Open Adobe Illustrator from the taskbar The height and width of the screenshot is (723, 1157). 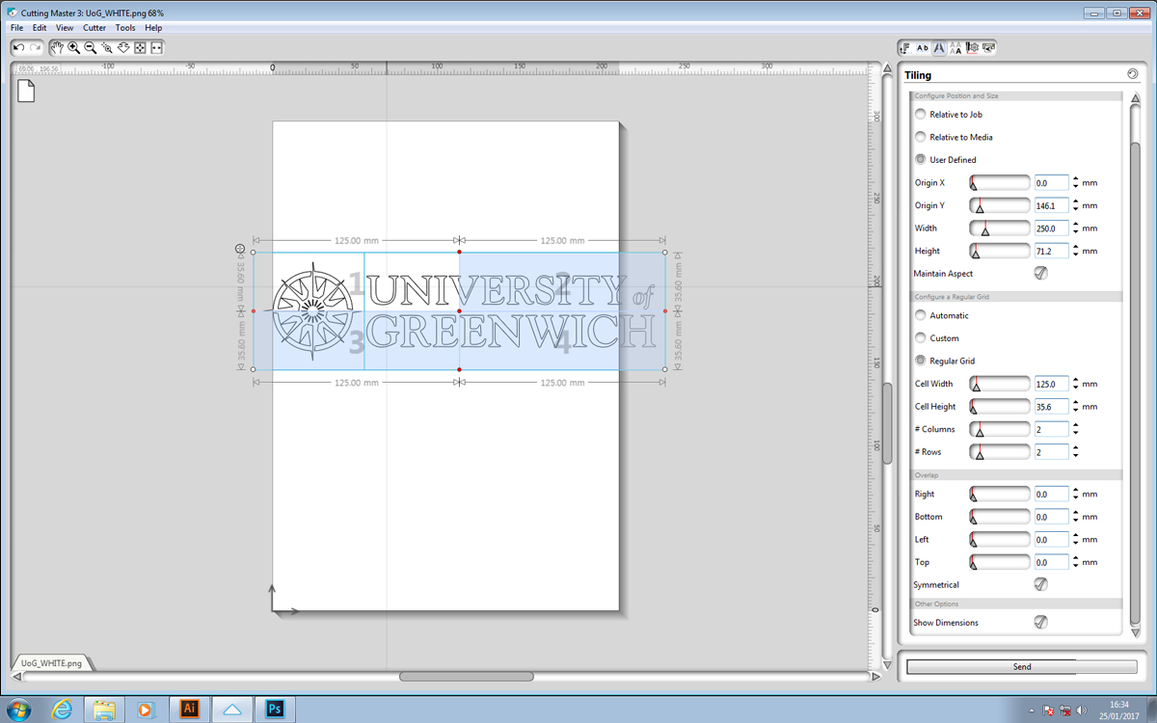(x=190, y=710)
